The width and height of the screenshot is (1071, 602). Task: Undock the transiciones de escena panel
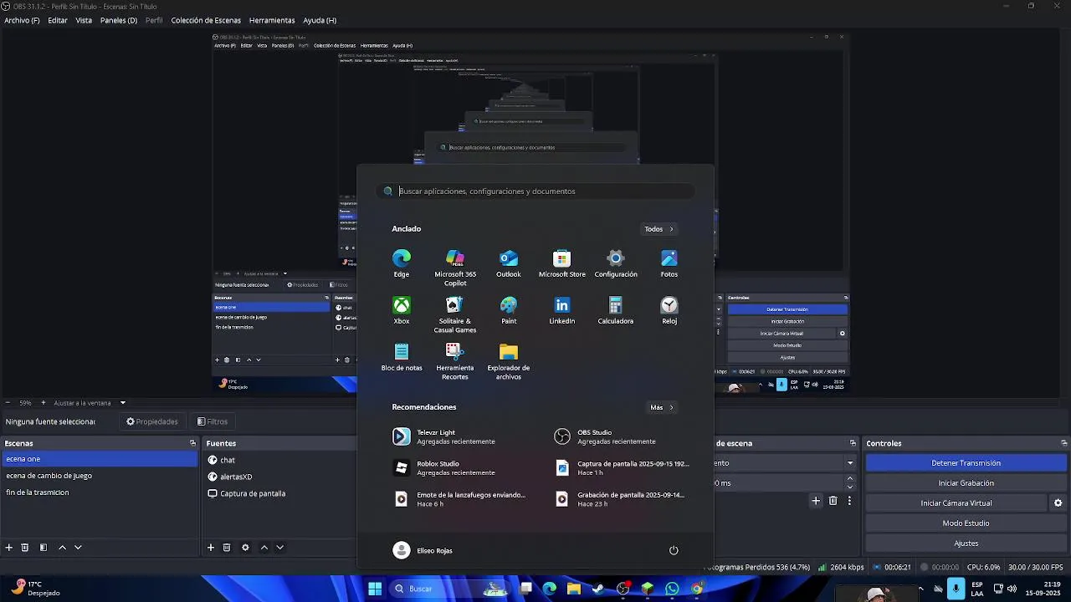point(853,443)
